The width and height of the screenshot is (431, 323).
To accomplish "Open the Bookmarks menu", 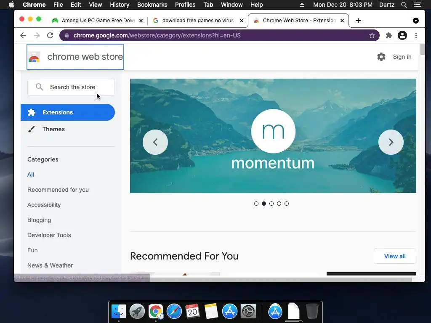I will [x=152, y=5].
